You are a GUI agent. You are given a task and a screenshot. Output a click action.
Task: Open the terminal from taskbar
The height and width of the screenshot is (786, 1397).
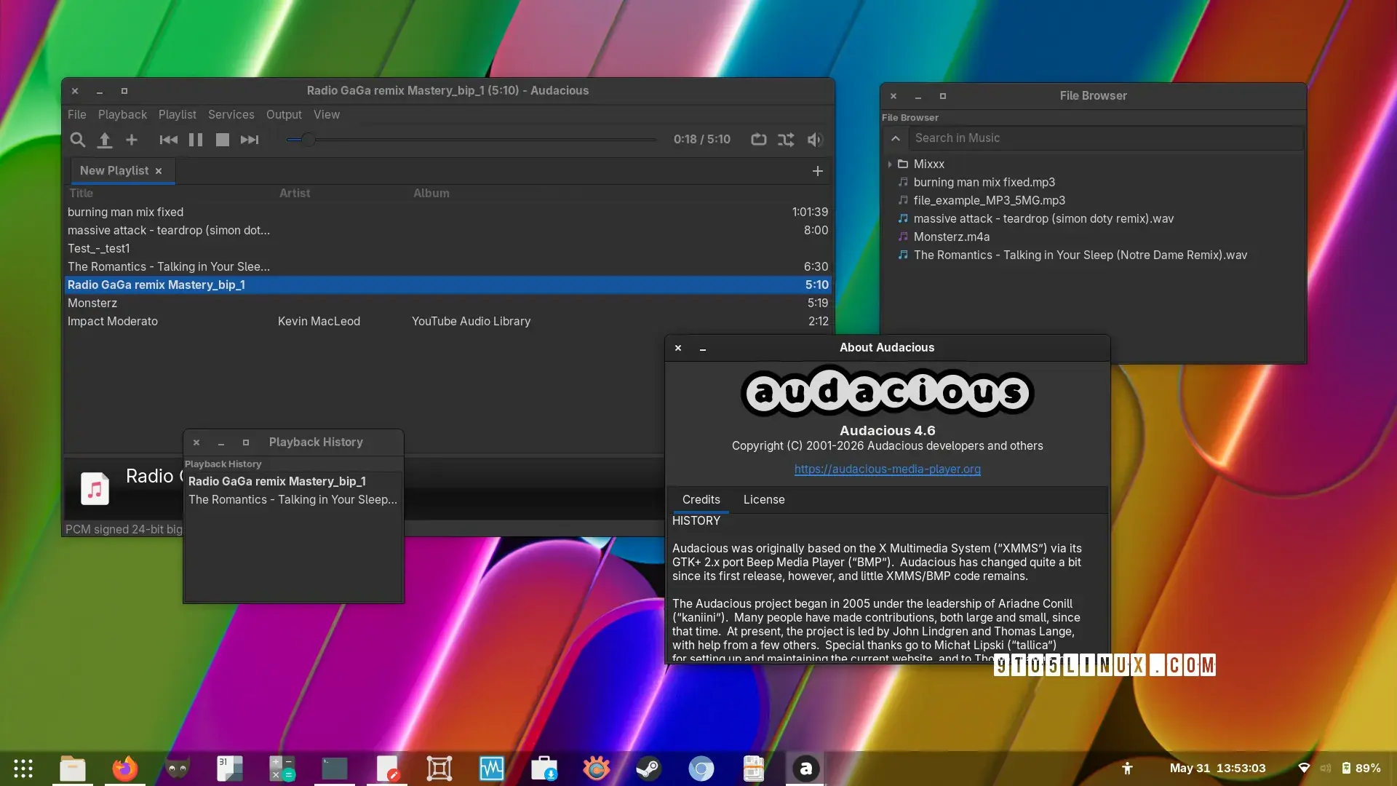point(335,769)
